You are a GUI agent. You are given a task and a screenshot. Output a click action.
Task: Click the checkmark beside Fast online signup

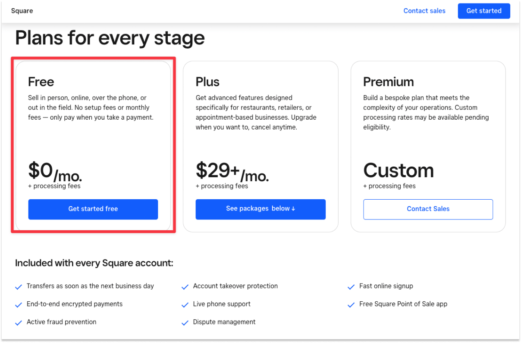click(351, 286)
